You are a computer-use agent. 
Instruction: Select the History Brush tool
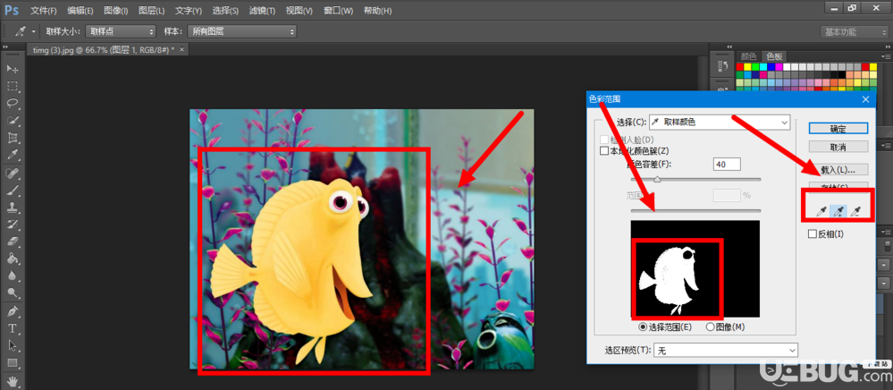coord(12,225)
